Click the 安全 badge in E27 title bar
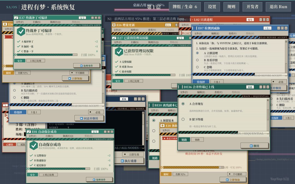Image resolution: width=295 pixels, height=184 pixels. [x=180, y=38]
